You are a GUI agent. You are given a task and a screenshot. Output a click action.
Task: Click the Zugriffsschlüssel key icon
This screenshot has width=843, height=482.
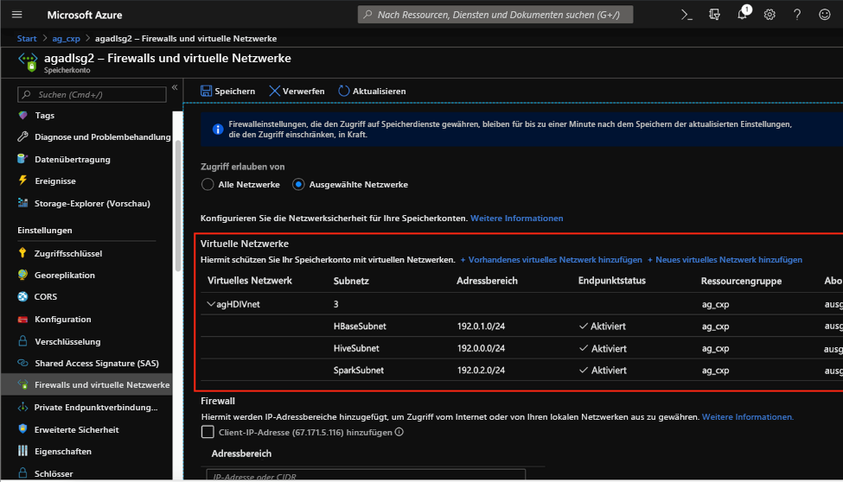pyautogui.click(x=22, y=253)
